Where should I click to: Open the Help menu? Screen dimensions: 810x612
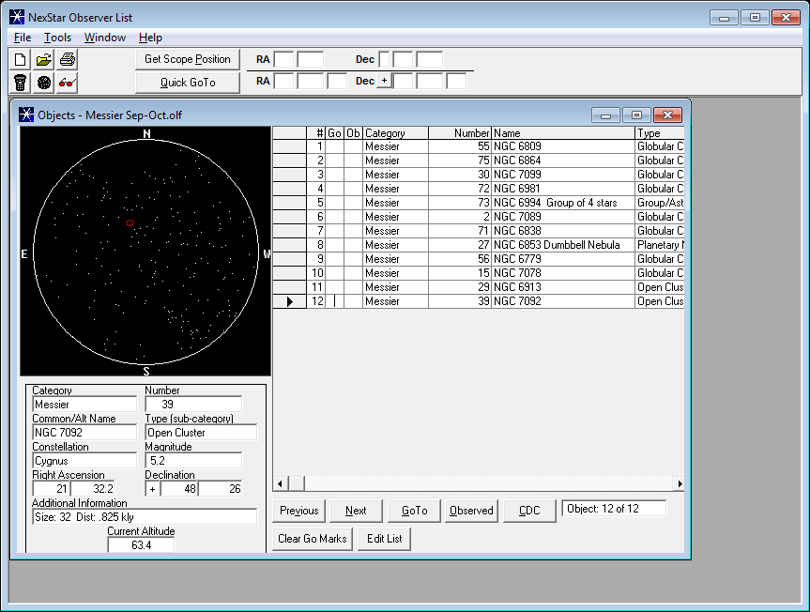pyautogui.click(x=150, y=38)
